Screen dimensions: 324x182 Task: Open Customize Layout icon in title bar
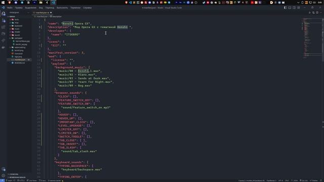pyautogui.click(x=298, y=8)
